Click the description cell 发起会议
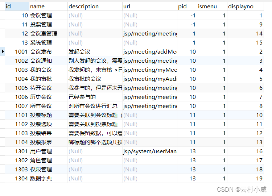 (95, 51)
